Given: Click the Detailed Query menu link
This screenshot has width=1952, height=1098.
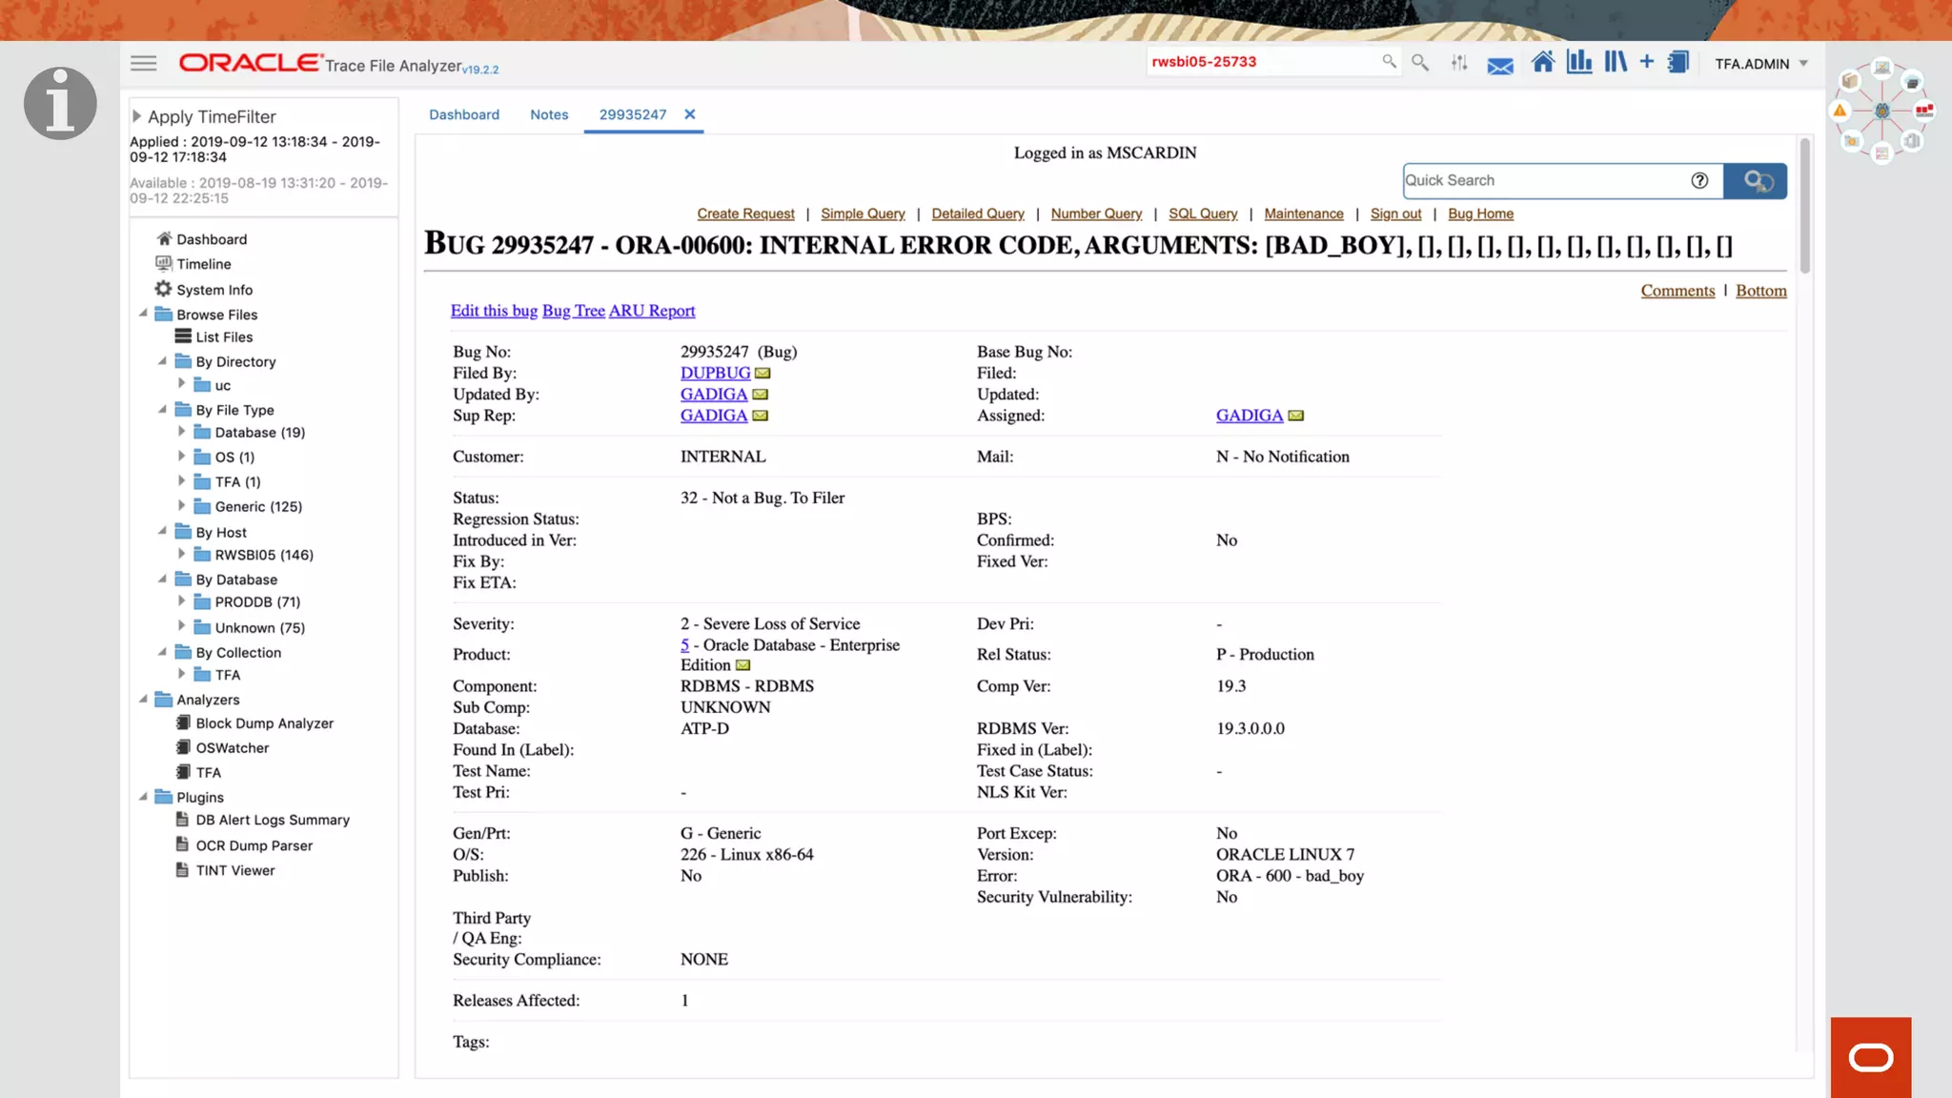Looking at the screenshot, I should click(x=978, y=213).
